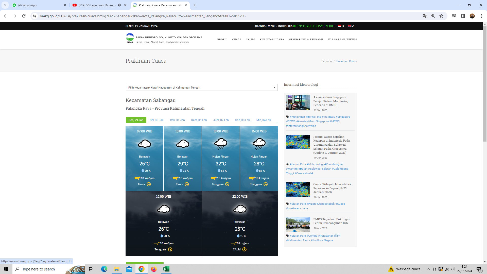487x274 pixels.
Task: Open Firefox from taskbar
Action: coord(154,269)
